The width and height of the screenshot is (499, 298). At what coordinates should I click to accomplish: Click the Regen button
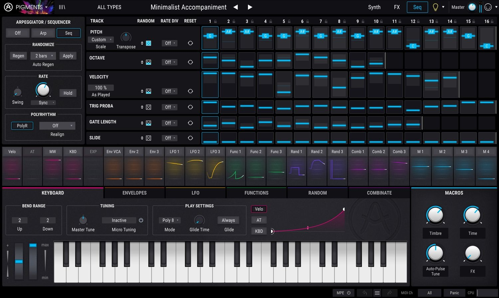18,56
